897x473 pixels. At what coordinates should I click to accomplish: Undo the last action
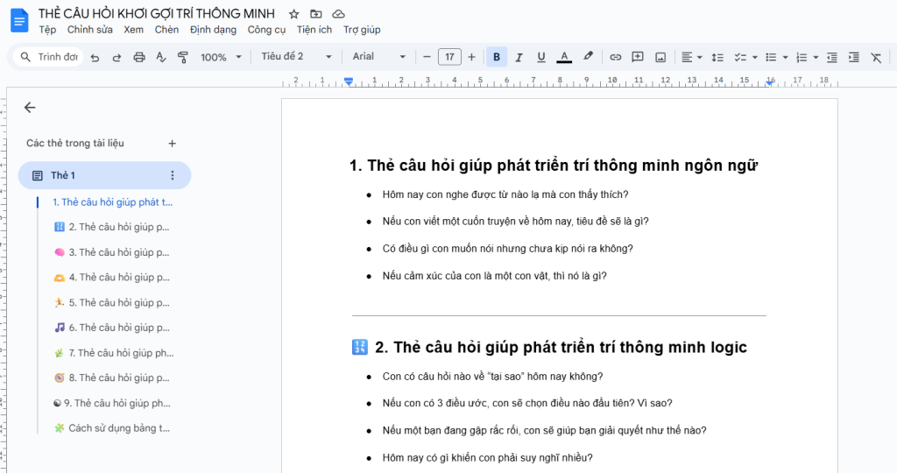(x=95, y=57)
